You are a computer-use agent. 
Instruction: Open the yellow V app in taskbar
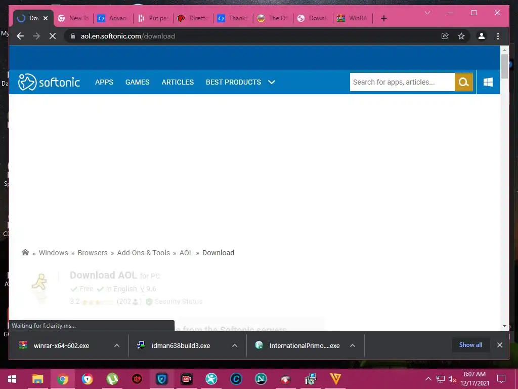tap(335, 379)
